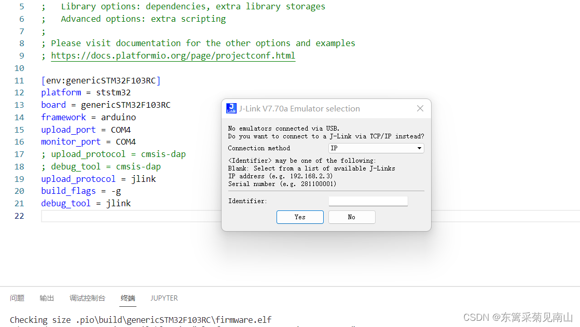
Task: Click inside the Identifier input field
Action: 368,201
